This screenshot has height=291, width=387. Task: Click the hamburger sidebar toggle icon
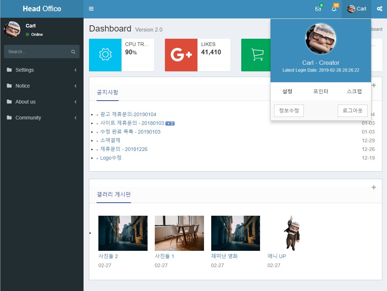(91, 9)
